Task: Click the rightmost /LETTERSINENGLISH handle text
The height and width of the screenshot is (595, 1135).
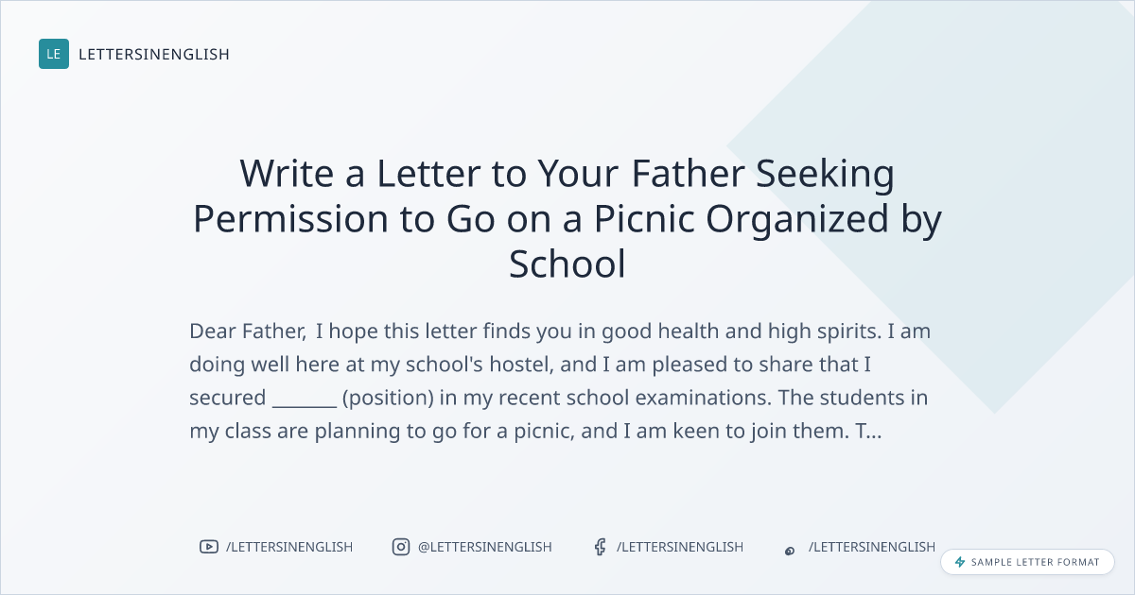Action: [x=872, y=547]
